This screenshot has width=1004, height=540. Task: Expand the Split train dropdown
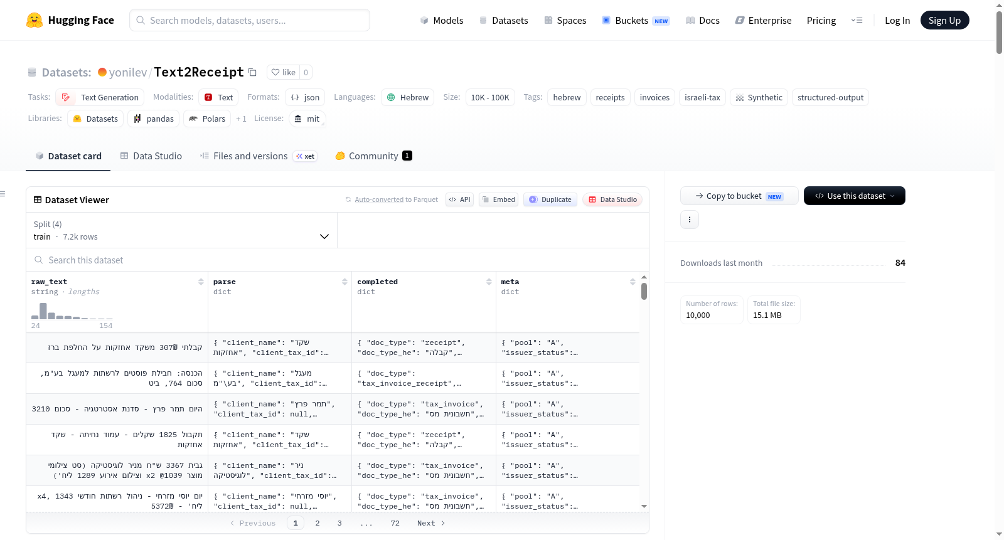pos(182,230)
